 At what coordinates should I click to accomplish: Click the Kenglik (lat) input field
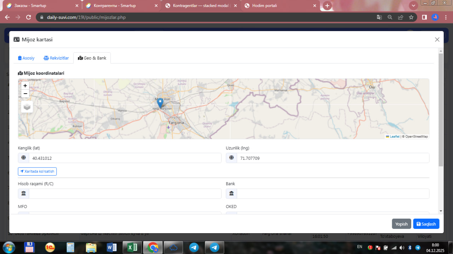click(x=125, y=158)
